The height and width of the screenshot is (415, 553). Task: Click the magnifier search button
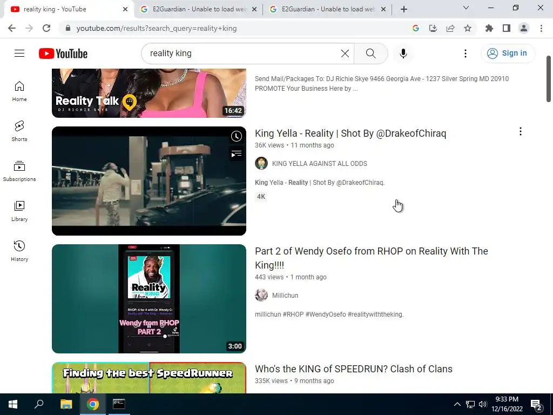click(370, 53)
